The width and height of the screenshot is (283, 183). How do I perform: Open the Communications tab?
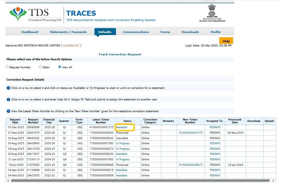(136, 32)
